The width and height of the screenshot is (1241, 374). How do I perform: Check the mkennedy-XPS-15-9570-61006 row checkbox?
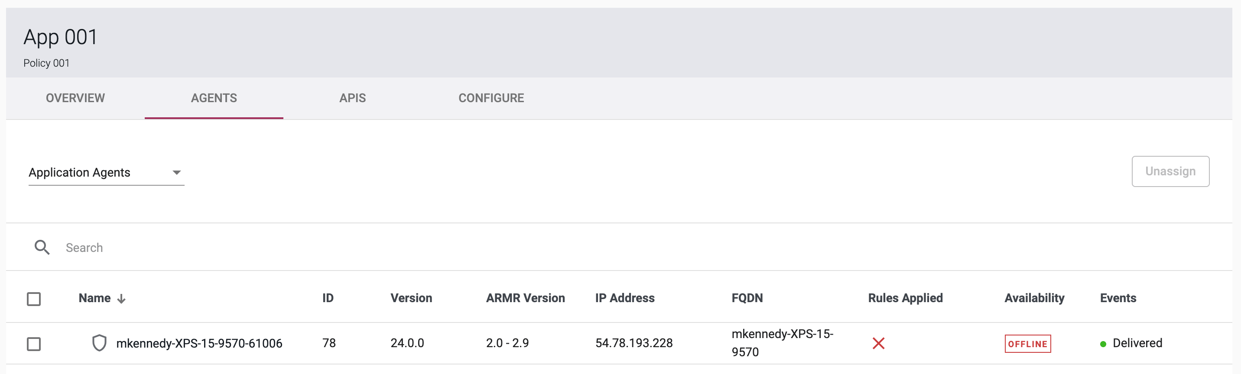34,344
